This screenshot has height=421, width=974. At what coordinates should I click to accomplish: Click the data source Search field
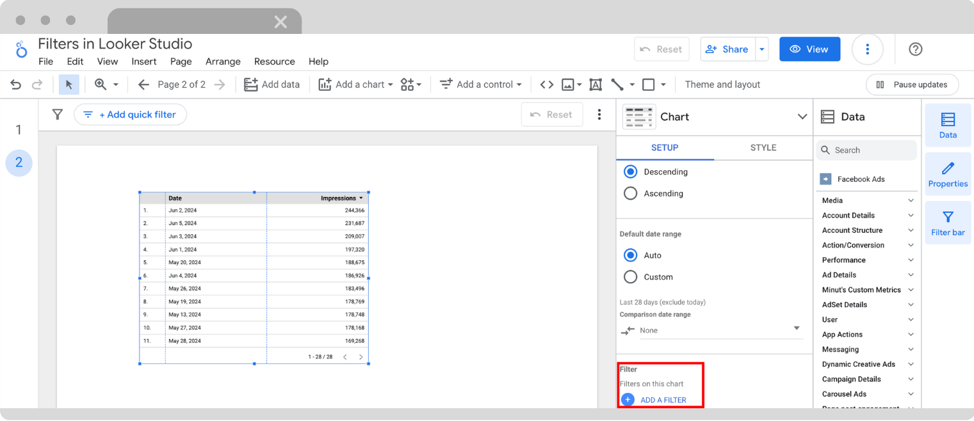pyautogui.click(x=866, y=150)
